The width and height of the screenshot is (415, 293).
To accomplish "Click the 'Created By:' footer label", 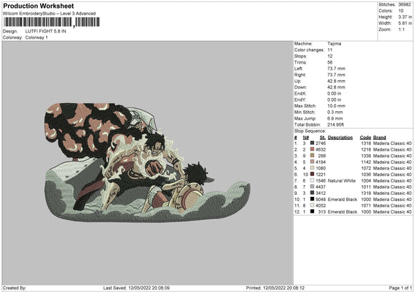I will [x=15, y=287].
